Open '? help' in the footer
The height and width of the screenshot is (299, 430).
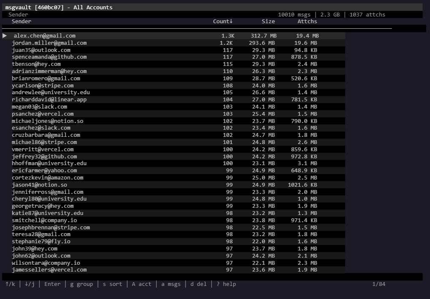(226, 284)
